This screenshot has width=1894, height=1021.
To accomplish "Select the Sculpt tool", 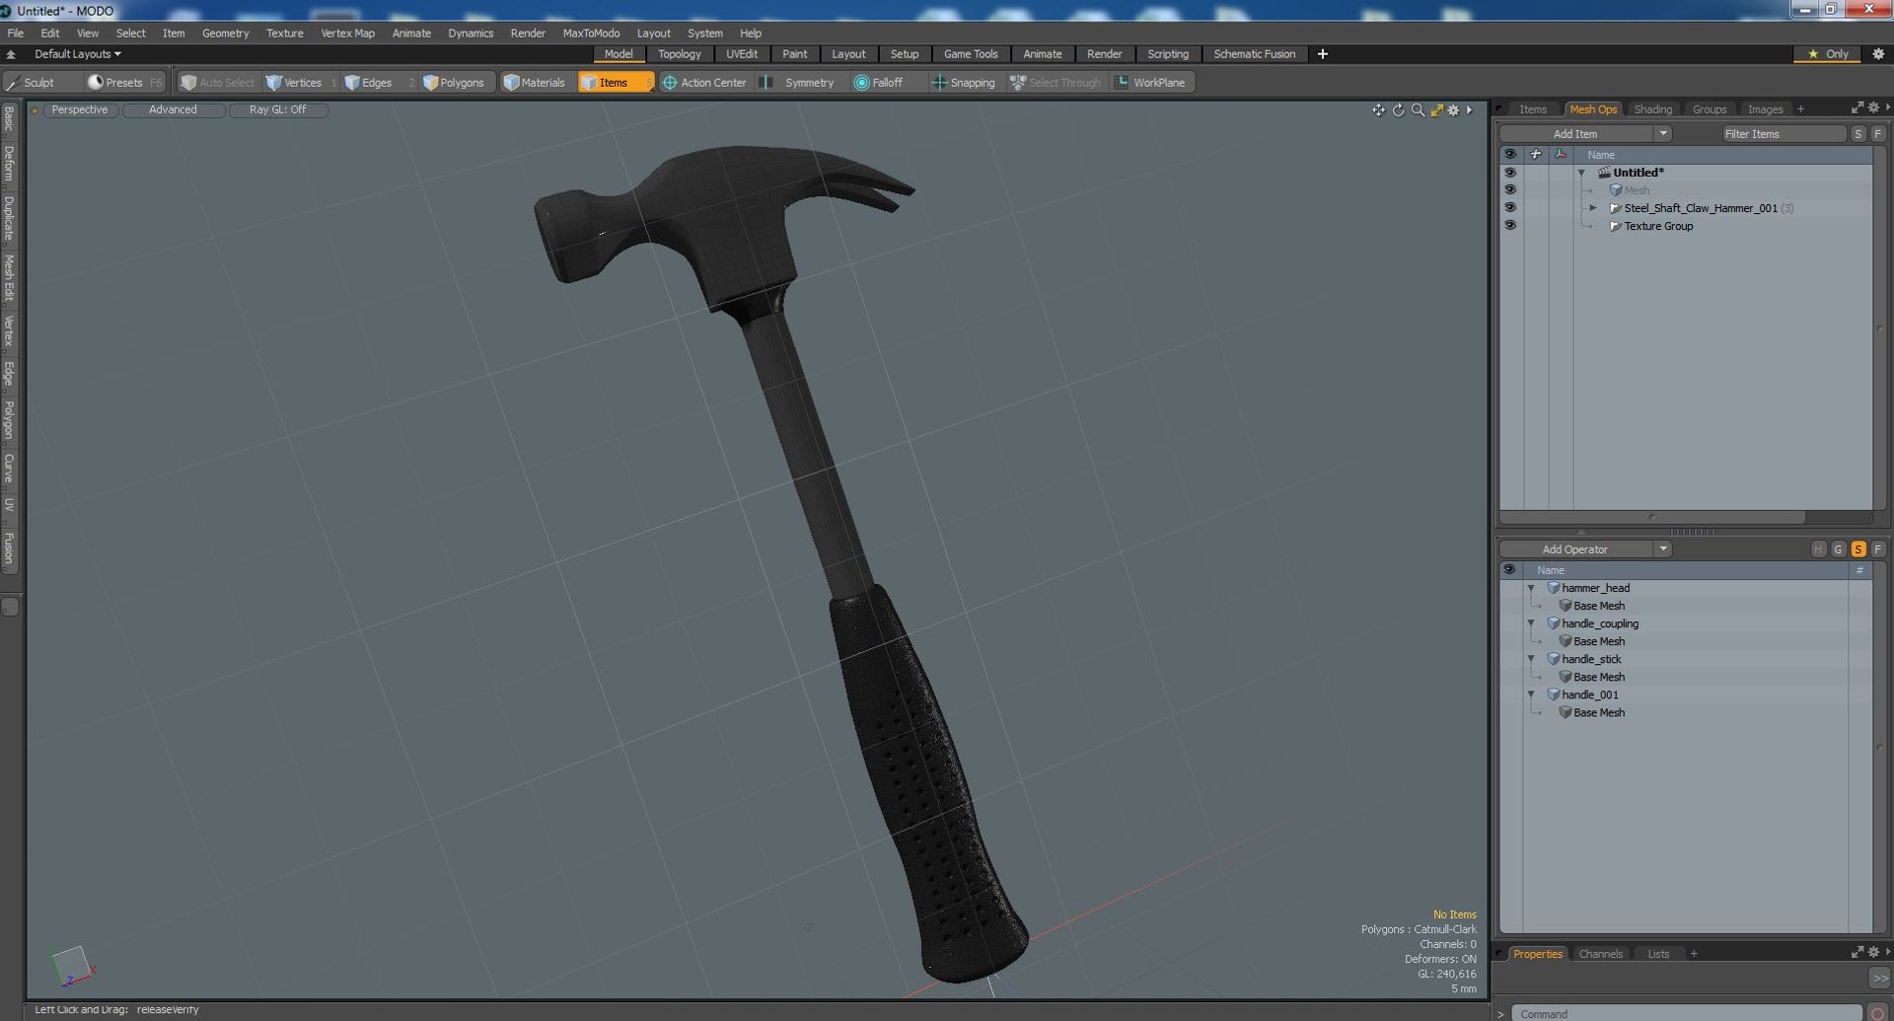I will (41, 83).
